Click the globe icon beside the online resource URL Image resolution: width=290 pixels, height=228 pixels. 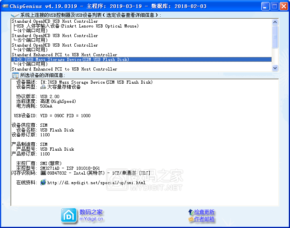tap(43, 183)
